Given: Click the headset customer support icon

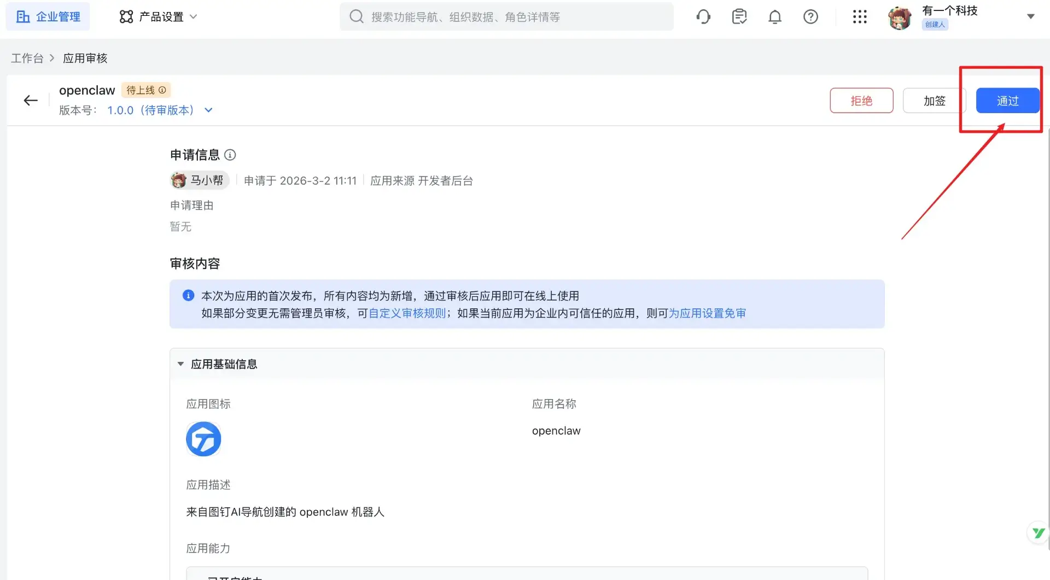Looking at the screenshot, I should [703, 17].
